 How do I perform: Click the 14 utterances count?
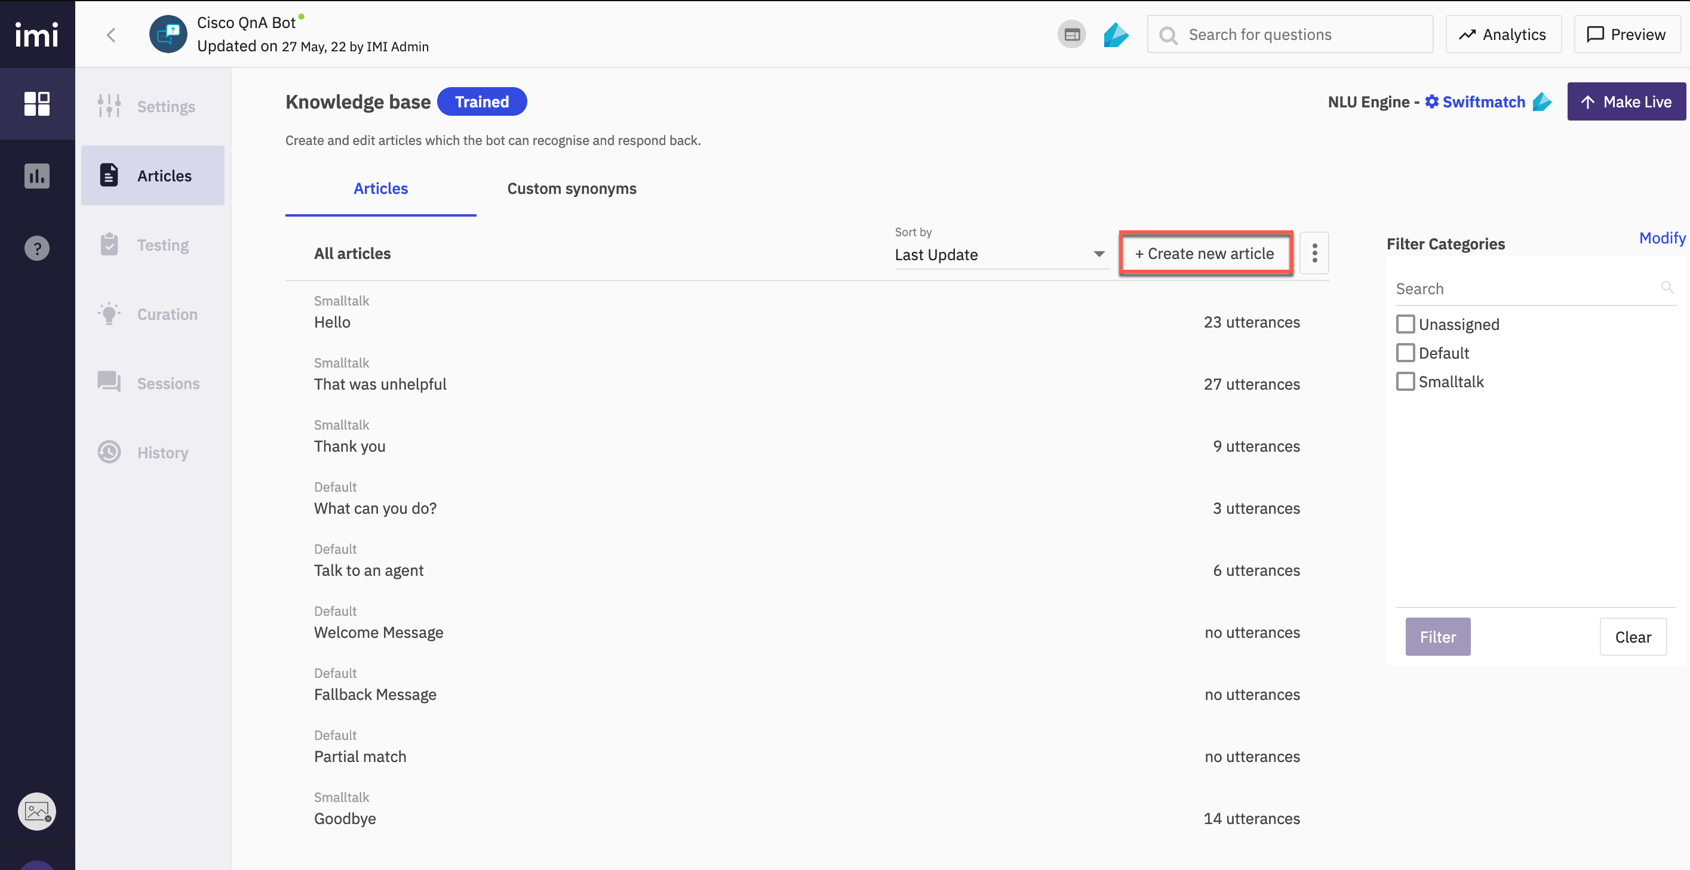1252,818
